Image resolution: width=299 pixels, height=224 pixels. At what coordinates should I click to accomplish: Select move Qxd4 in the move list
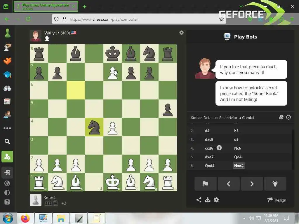click(x=210, y=166)
